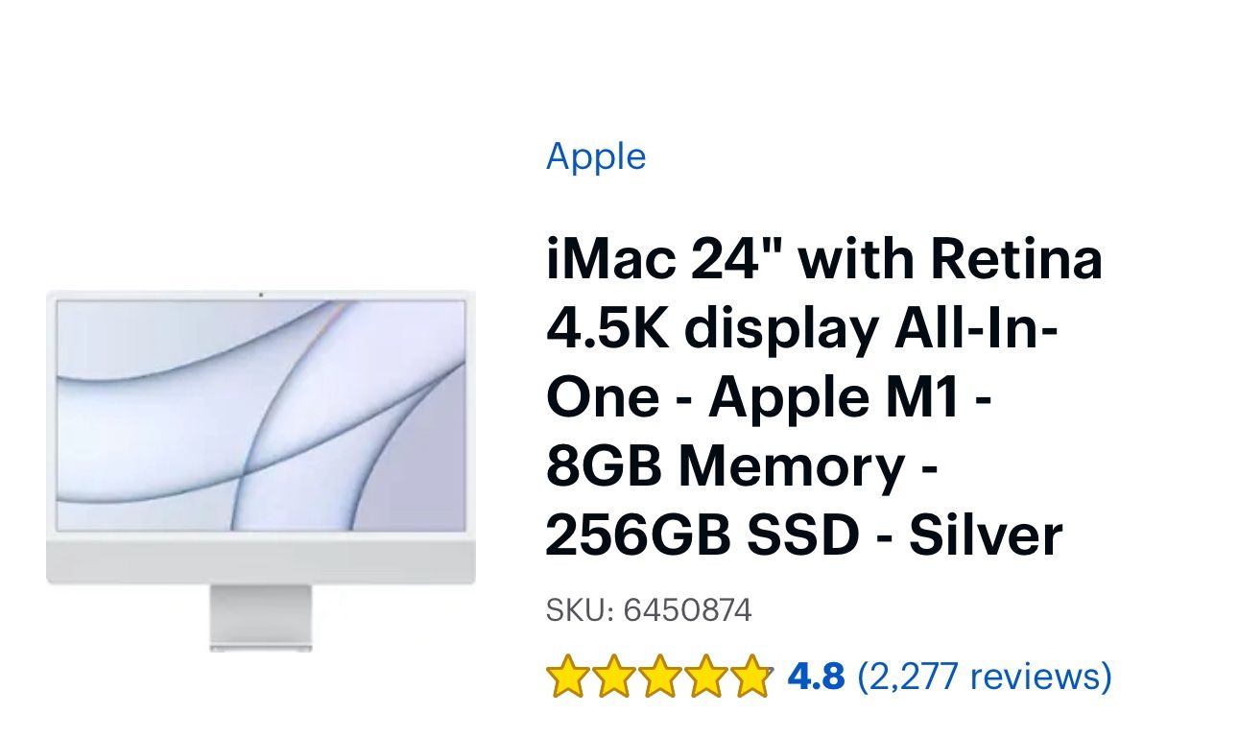Click the SKU number 6450874
The width and height of the screenshot is (1238, 737).
(x=688, y=610)
